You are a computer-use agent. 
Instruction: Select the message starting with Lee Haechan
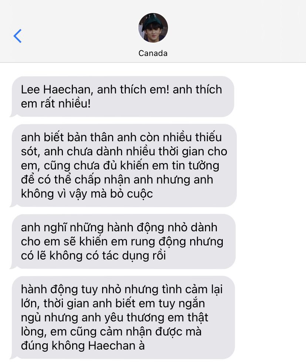(122, 97)
